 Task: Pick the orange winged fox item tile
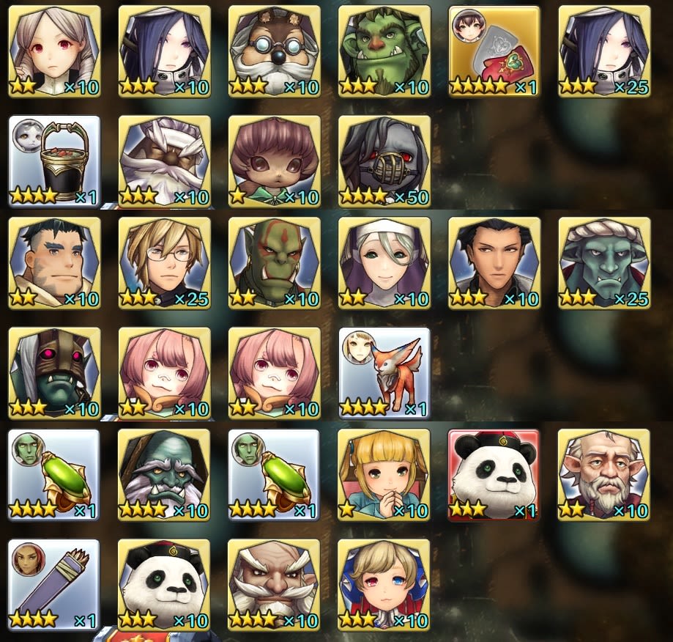384,373
